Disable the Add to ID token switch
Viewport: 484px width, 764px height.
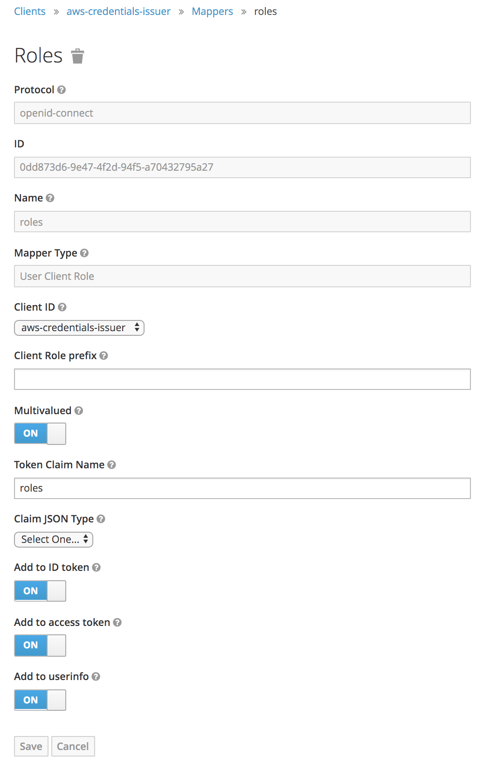[40, 591]
